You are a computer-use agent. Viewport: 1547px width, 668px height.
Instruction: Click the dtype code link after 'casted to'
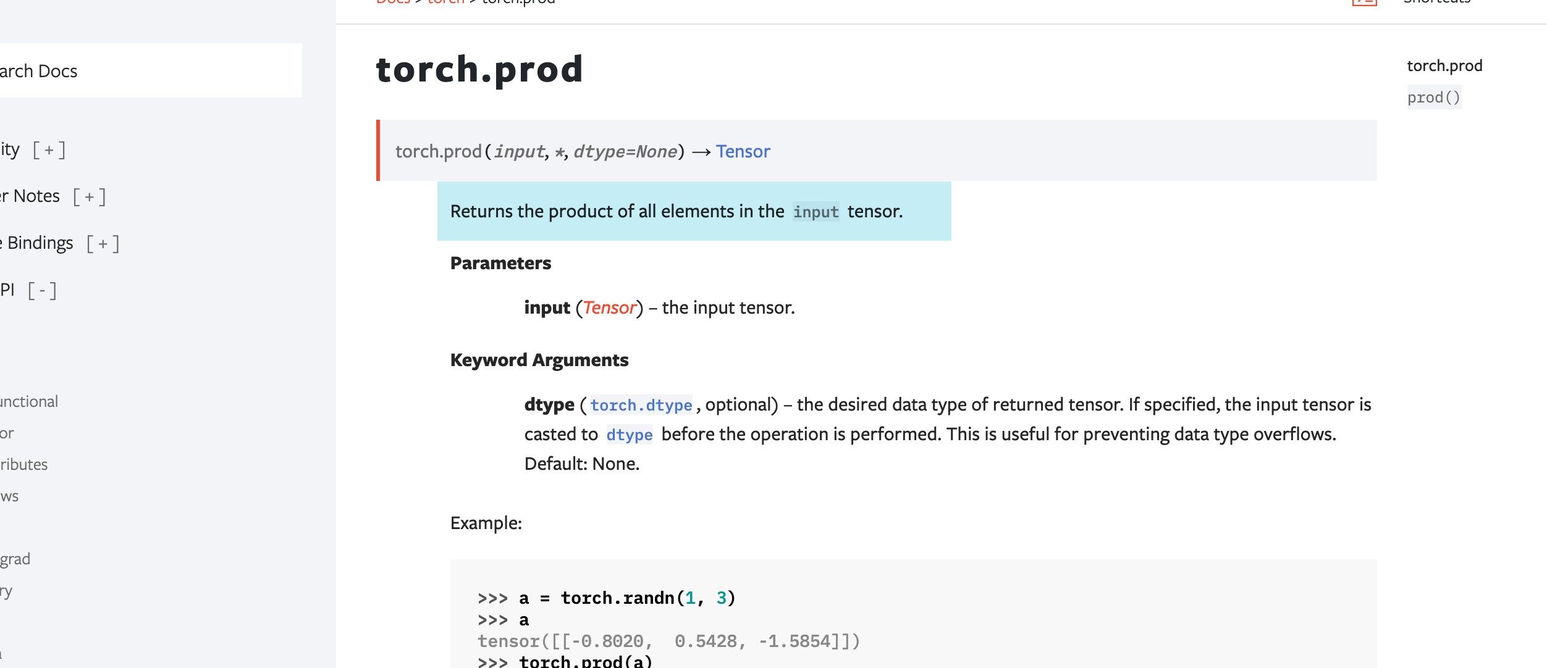630,435
